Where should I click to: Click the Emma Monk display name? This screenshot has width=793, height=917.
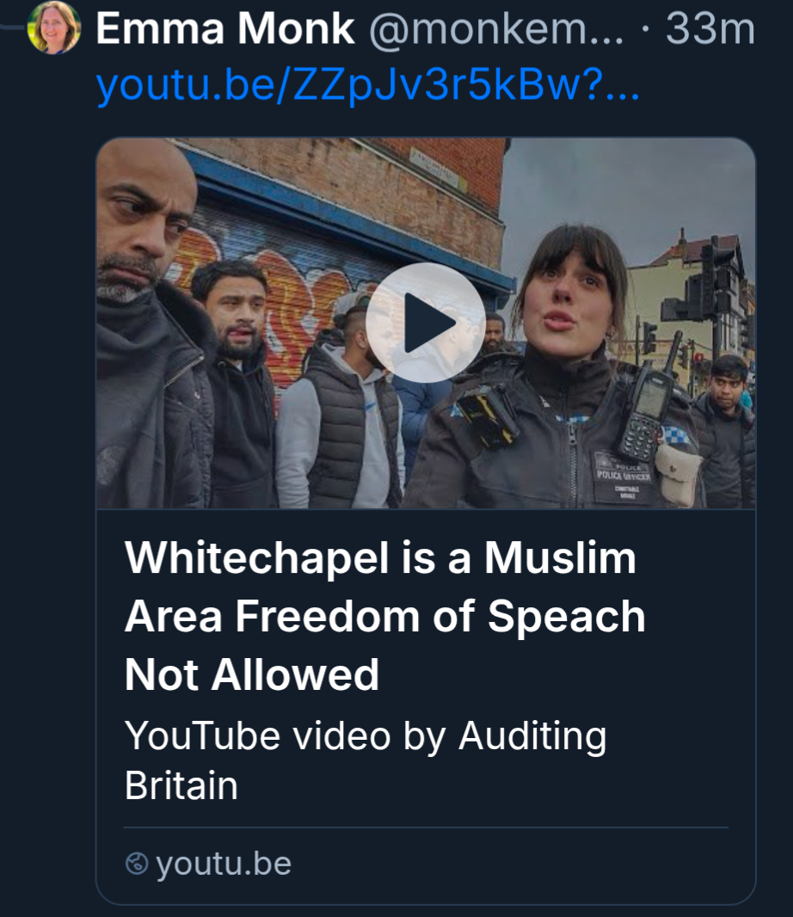(x=224, y=29)
